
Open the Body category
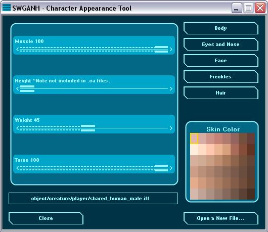(220, 28)
